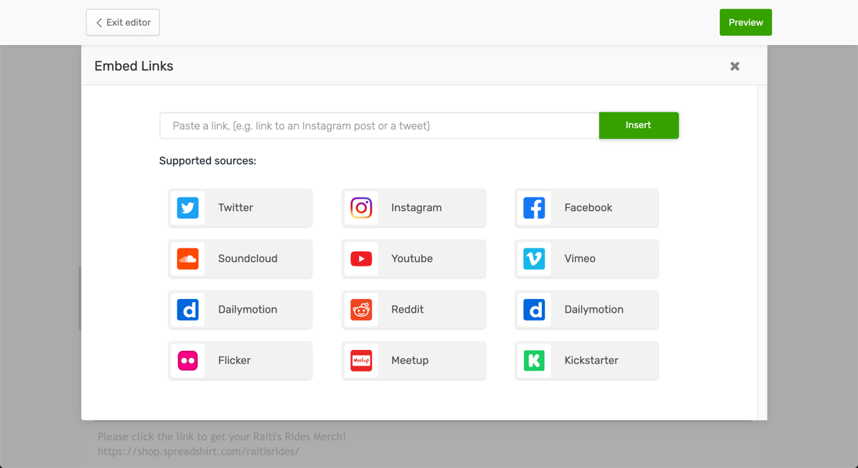Choose the Meetup logo icon

tap(361, 360)
